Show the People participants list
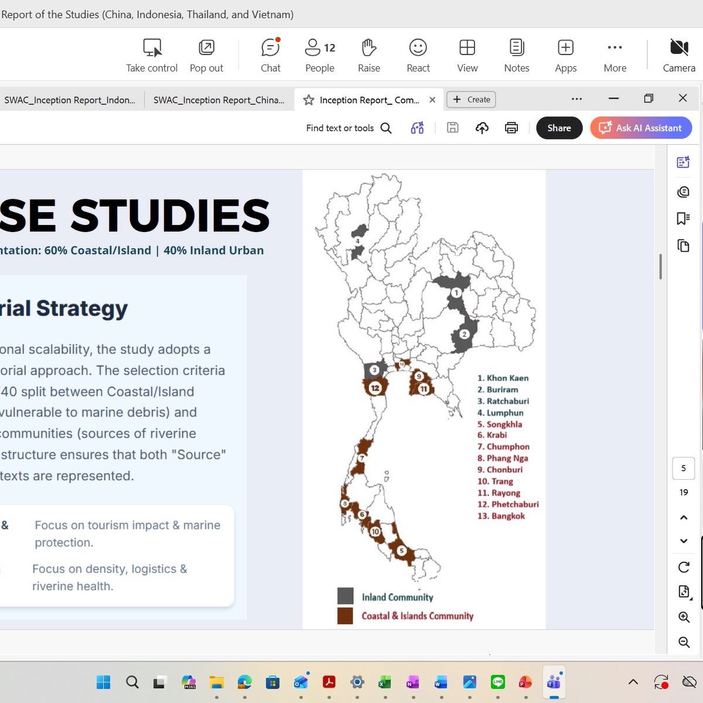 point(319,56)
